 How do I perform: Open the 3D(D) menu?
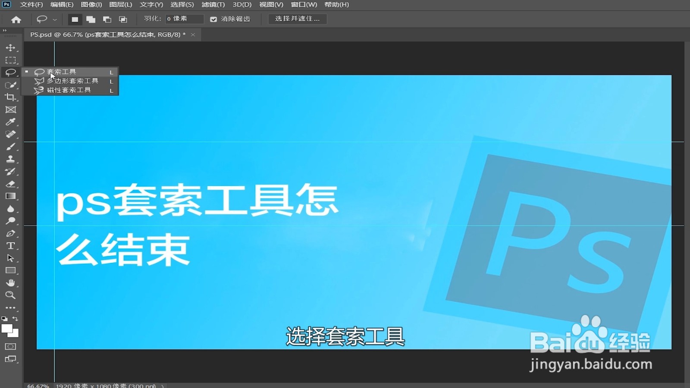[x=242, y=5]
